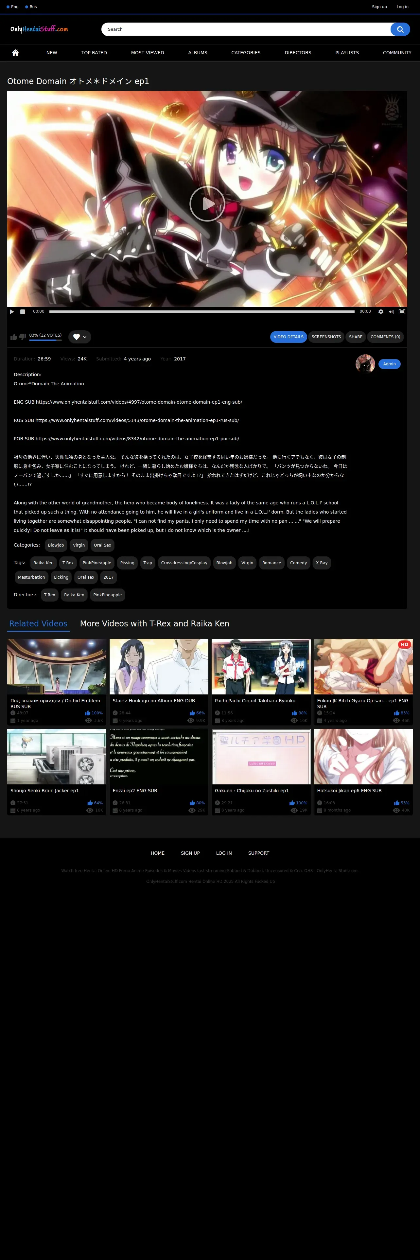Open the Enzai ep2 ENG SUB title link

point(135,791)
